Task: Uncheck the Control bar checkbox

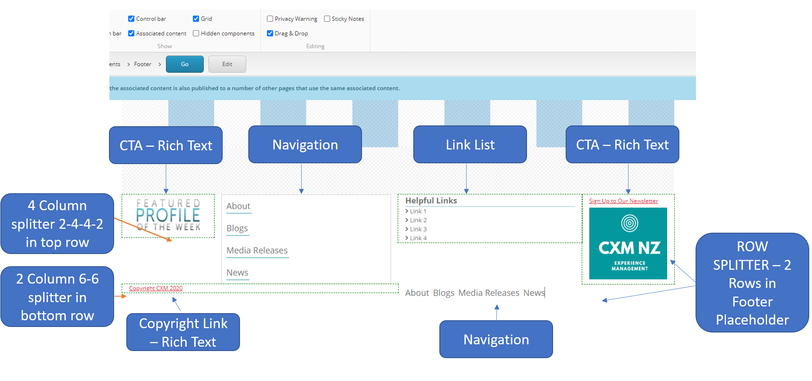Action: click(x=131, y=19)
